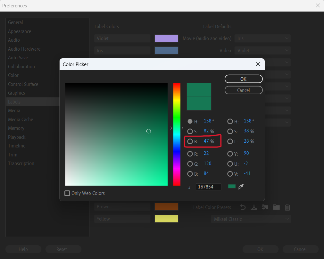Click the save Label Color Presets icon
The image size is (324, 259).
click(254, 207)
